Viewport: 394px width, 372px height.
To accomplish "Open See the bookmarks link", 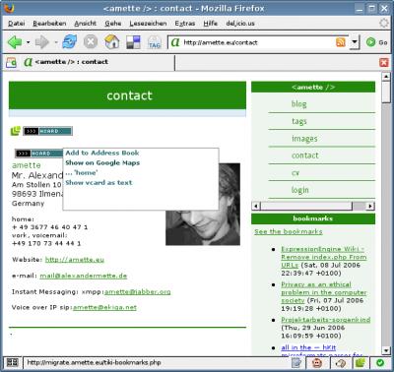I will pos(289,231).
